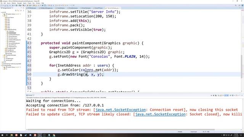Open the SocketException link beside 'Socket closed'
244x137 pixels.
click(160, 114)
